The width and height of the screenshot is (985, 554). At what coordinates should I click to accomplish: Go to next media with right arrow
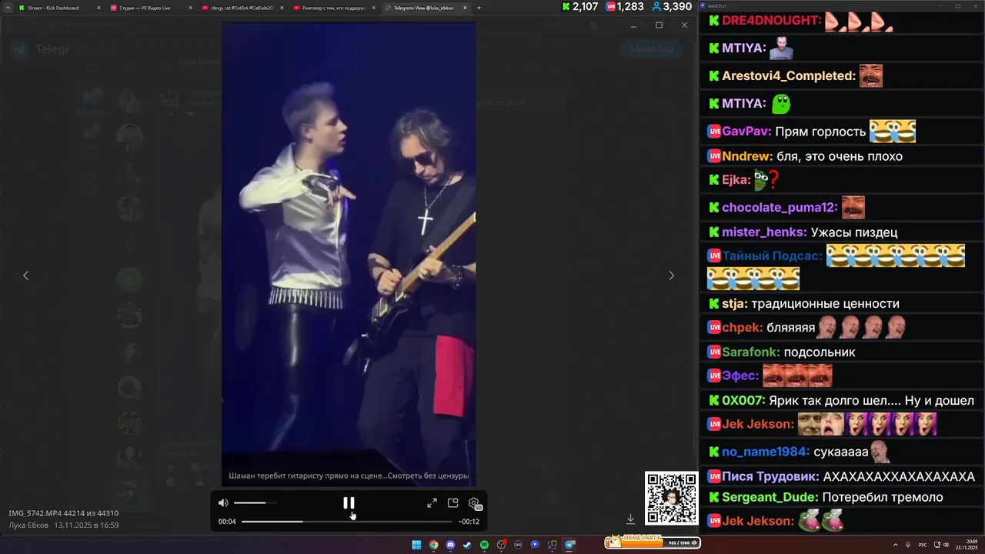671,275
